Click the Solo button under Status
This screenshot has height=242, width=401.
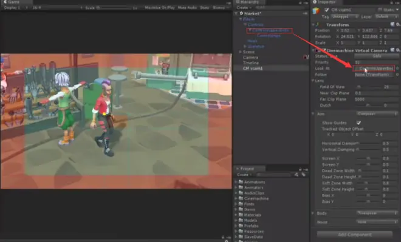(376, 56)
